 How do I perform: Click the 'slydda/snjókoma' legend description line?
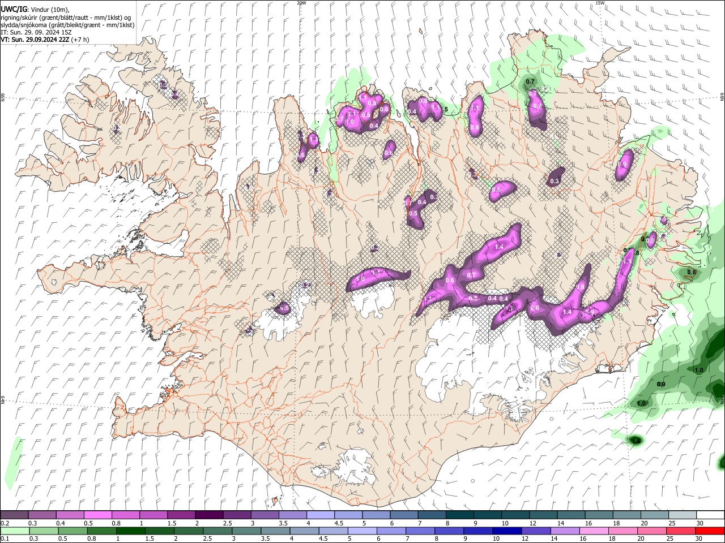[67, 25]
